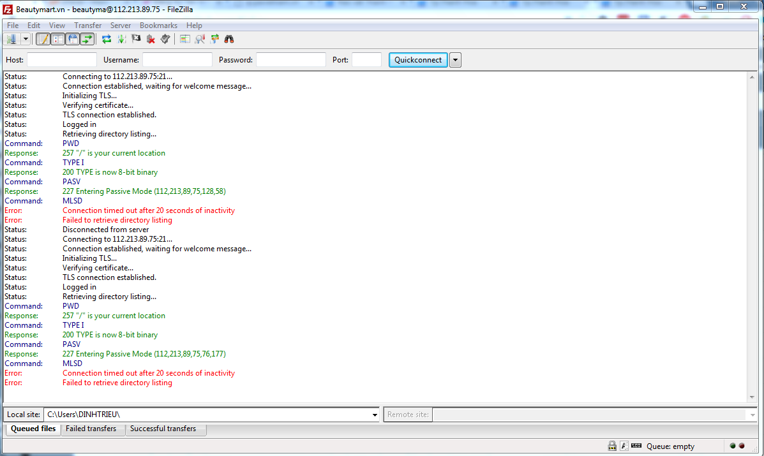
Task: Cancel the current operation
Action: [136, 39]
